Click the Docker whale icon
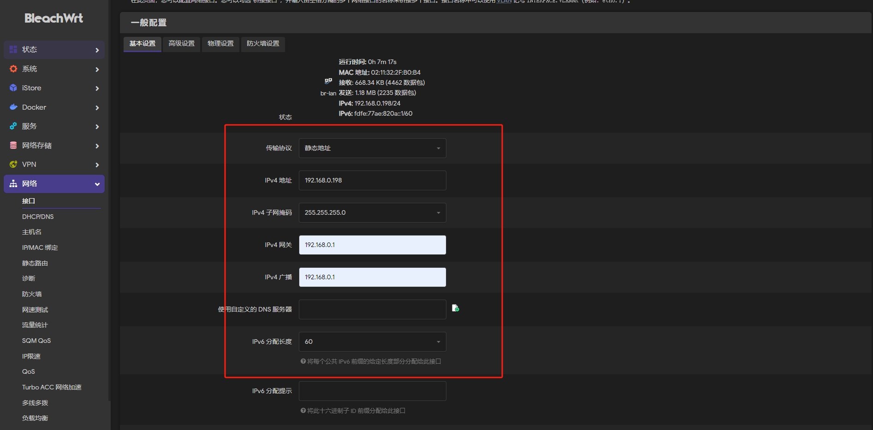The image size is (873, 430). pos(13,107)
